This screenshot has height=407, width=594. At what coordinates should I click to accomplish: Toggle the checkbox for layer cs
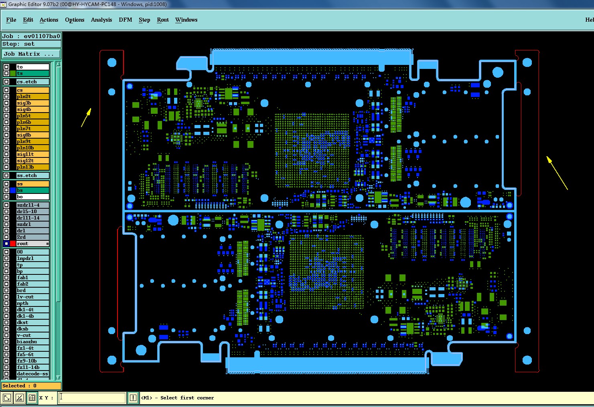point(6,90)
